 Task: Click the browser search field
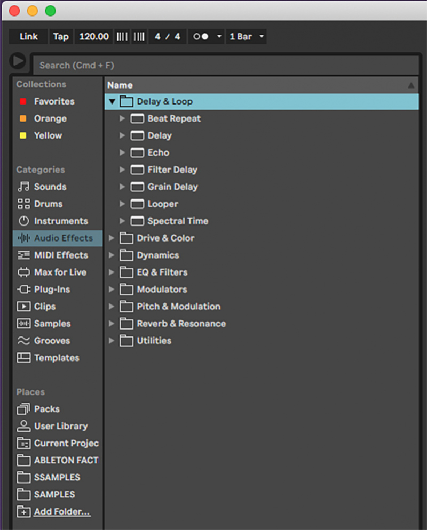(224, 65)
